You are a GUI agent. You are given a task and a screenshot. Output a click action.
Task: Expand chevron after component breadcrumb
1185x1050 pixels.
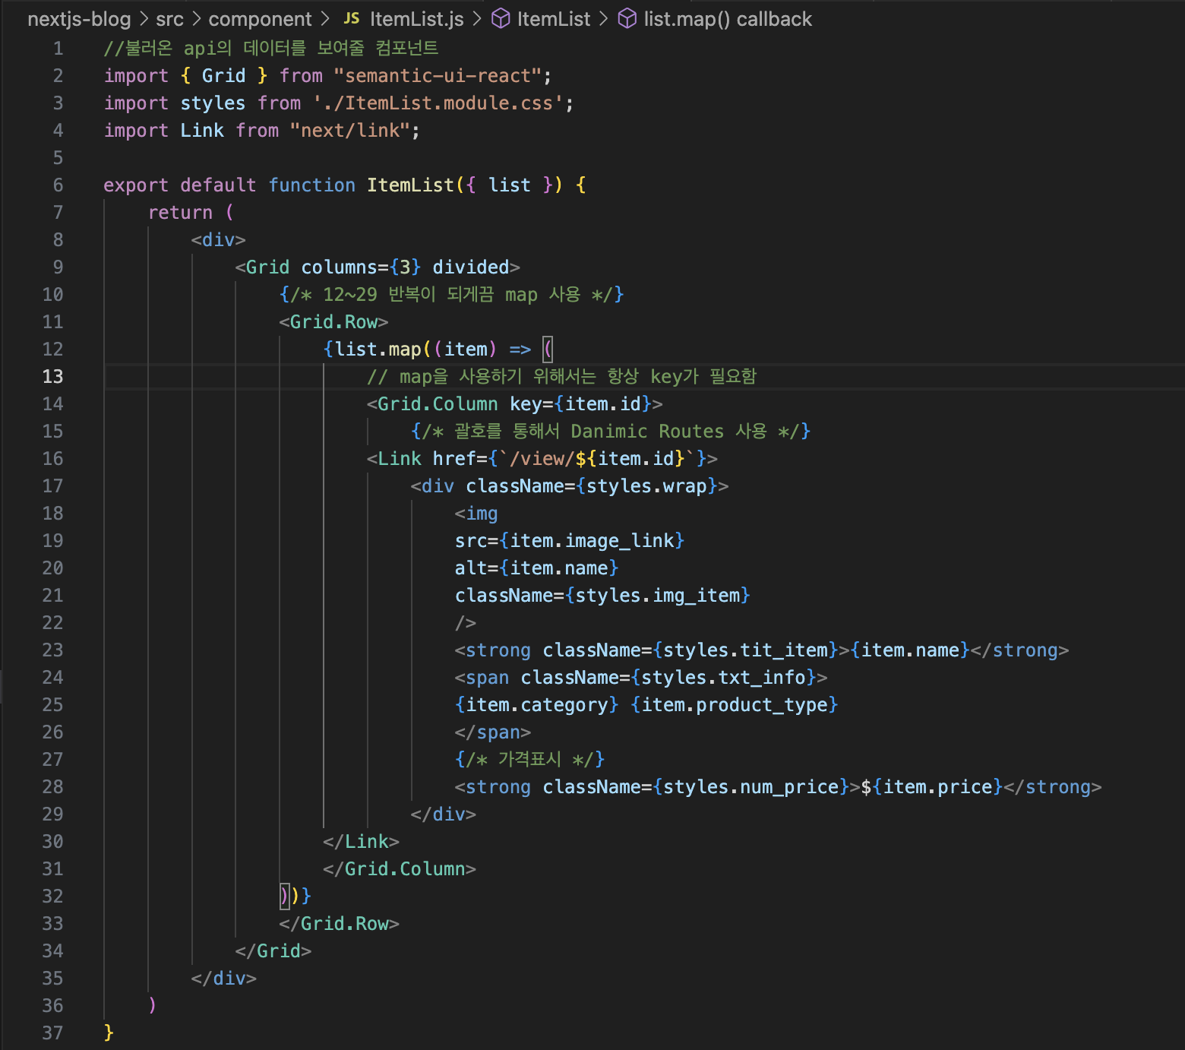pyautogui.click(x=325, y=18)
